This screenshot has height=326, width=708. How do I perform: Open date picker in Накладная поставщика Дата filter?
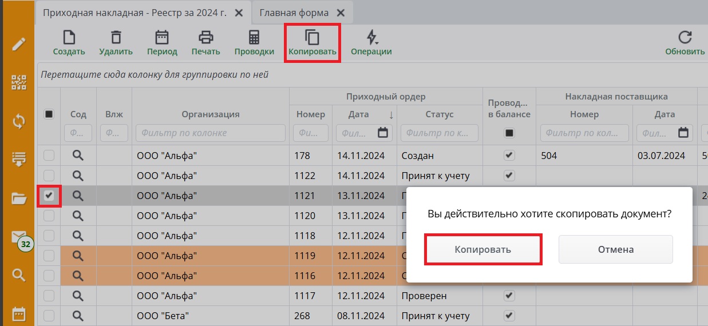pyautogui.click(x=683, y=133)
